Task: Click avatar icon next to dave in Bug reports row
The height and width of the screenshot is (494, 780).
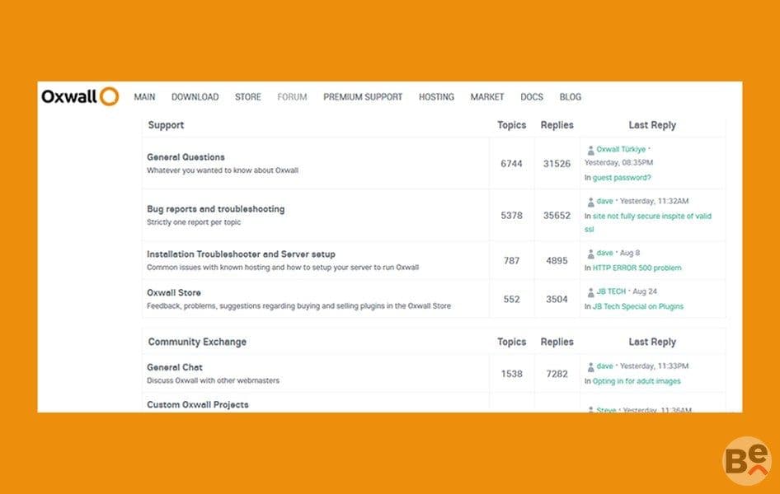Action: pos(590,202)
